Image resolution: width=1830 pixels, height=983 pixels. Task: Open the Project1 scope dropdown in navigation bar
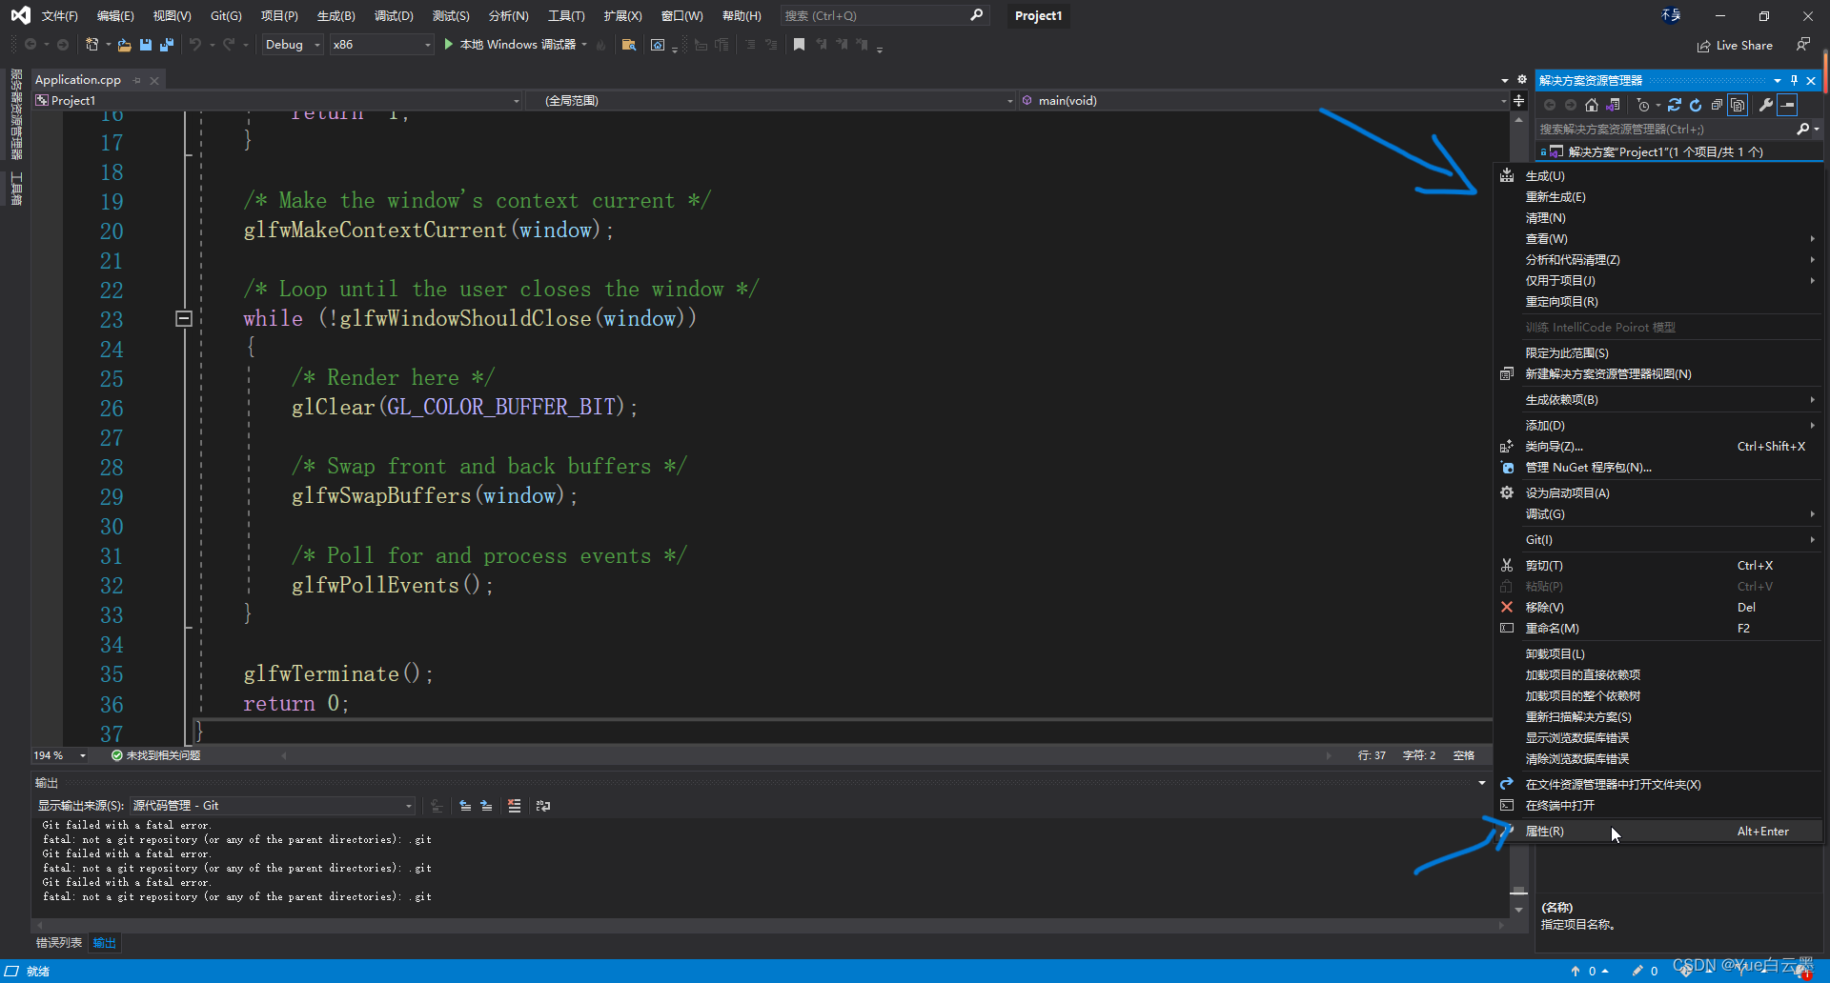tap(277, 101)
